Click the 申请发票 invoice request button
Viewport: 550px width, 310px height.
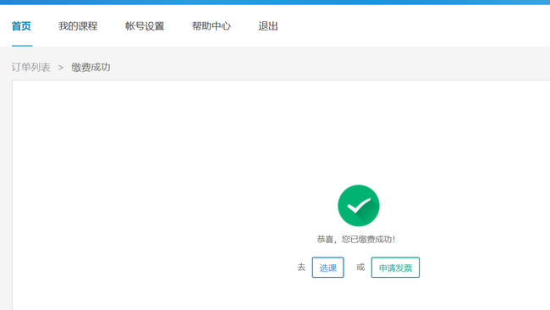coord(395,268)
